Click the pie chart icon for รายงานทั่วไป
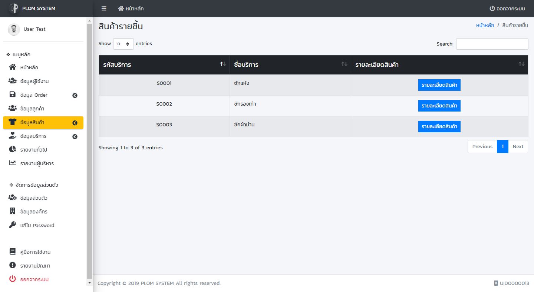This screenshot has height=292, width=534. pos(13,149)
